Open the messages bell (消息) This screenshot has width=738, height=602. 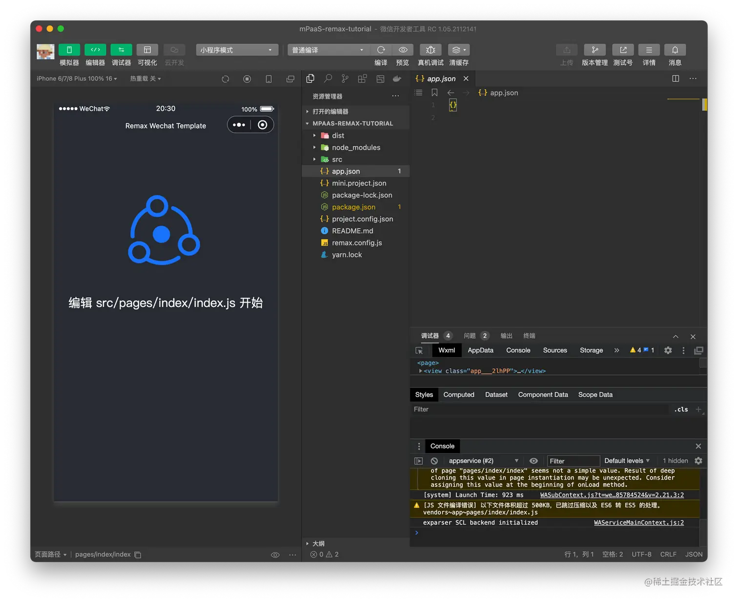[675, 50]
